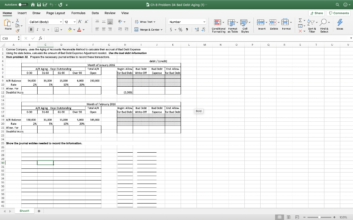The width and height of the screenshot is (353, 220).
Task: Apply yellow fill color bucket
Action: [70, 30]
